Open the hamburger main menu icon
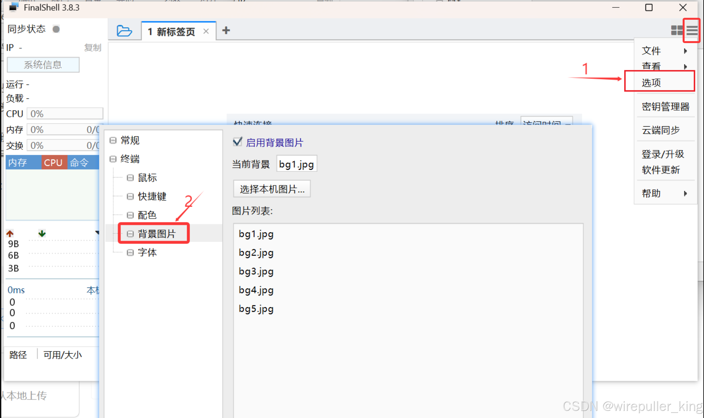The image size is (704, 418). pyautogui.click(x=692, y=30)
